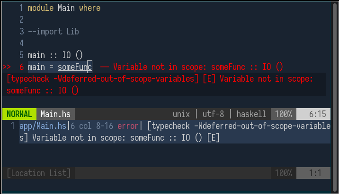Click the commented --import Lib line
Viewport: 339px width, 194px height.
click(x=54, y=32)
